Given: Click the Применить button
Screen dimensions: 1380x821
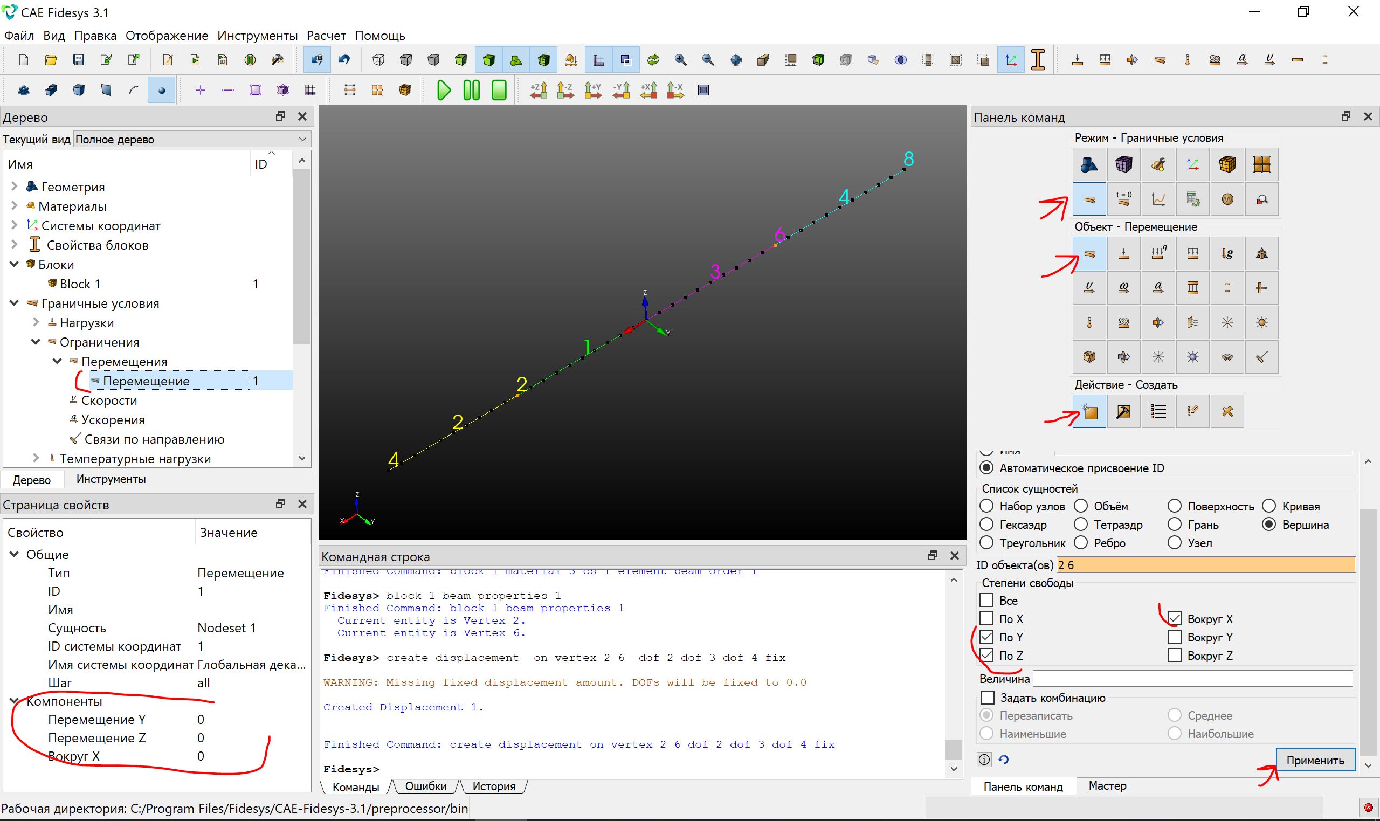Looking at the screenshot, I should (1315, 760).
